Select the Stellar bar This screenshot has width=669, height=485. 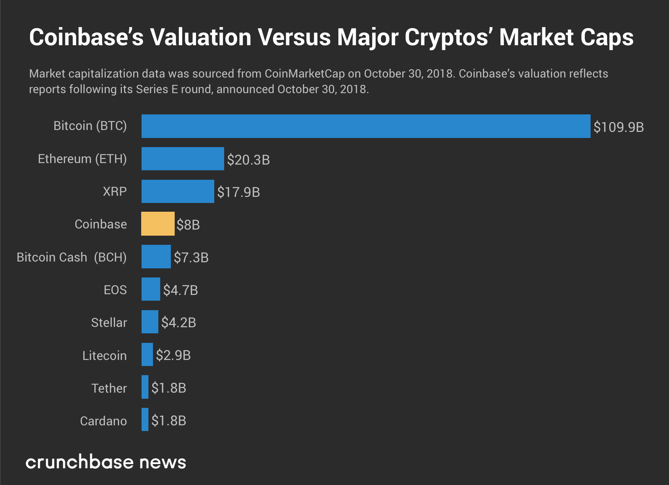150,322
